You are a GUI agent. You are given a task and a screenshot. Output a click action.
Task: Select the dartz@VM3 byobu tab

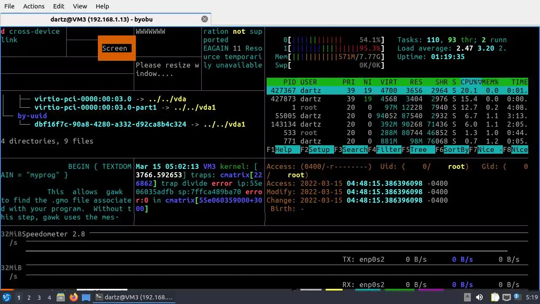point(101,19)
